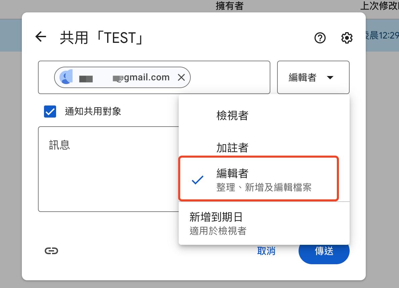Viewport: 399px width, 288px height.
Task: Select the checked 編輯者 menu option
Action: point(259,179)
